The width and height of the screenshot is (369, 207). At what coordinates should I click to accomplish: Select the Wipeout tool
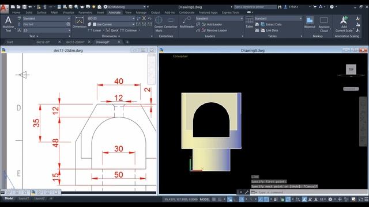coord(310,22)
